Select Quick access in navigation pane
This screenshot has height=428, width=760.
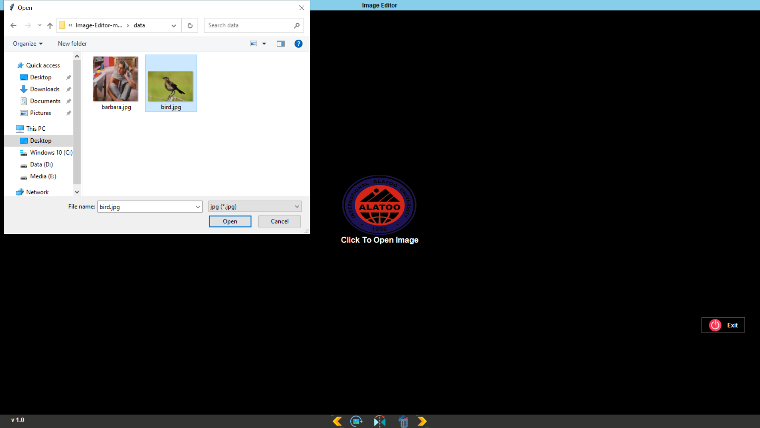tap(43, 65)
